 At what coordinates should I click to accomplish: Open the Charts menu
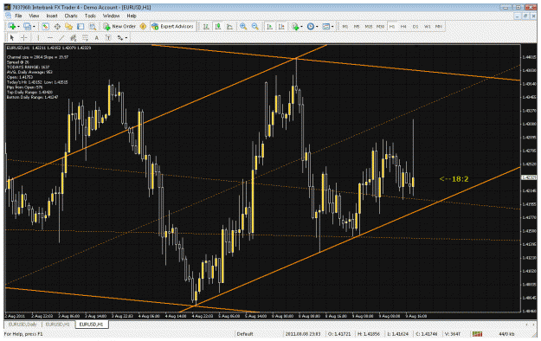point(71,16)
